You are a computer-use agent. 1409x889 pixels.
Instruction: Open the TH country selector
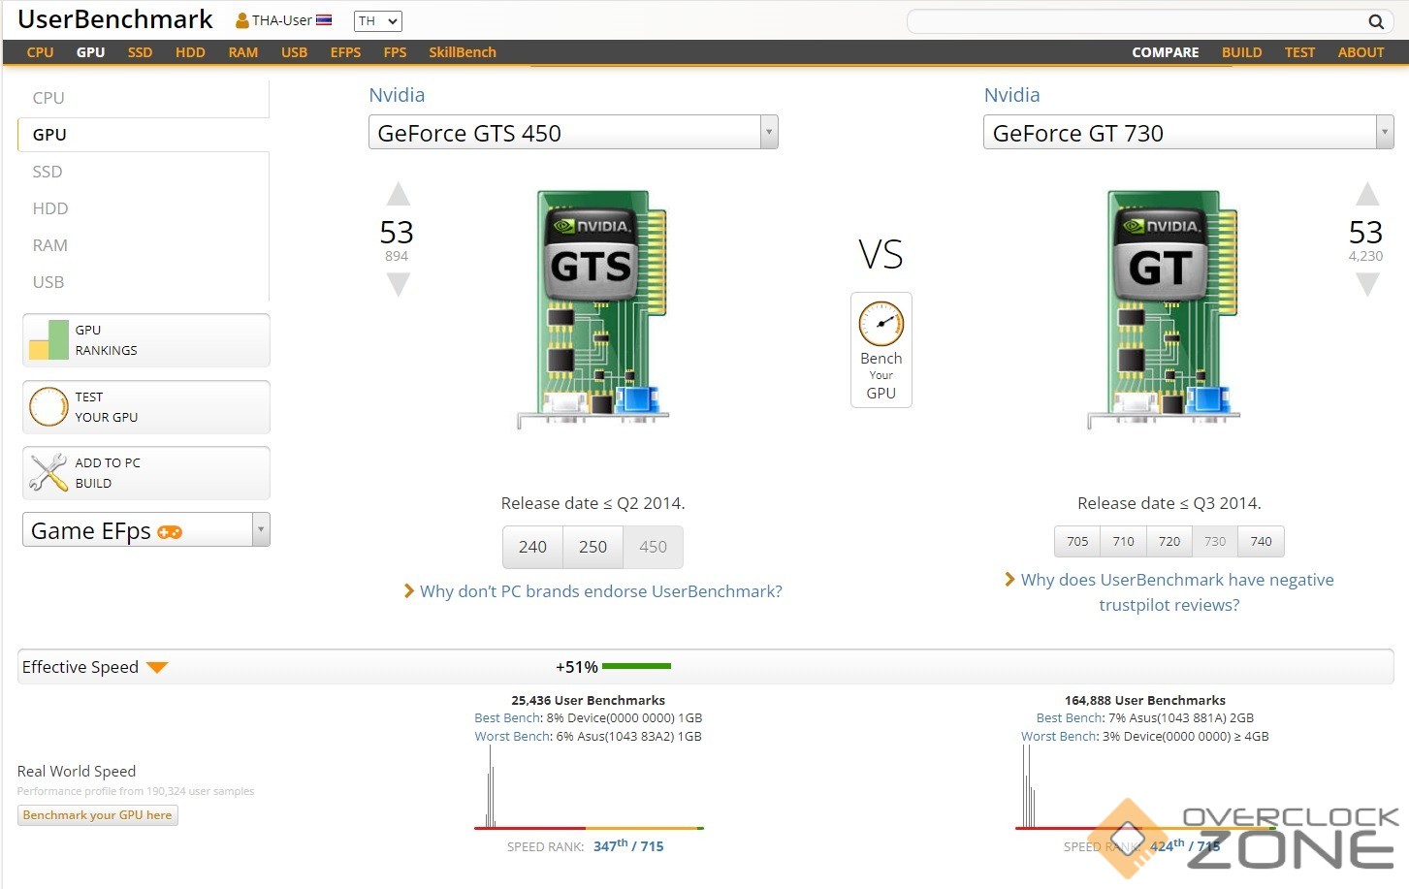click(377, 21)
